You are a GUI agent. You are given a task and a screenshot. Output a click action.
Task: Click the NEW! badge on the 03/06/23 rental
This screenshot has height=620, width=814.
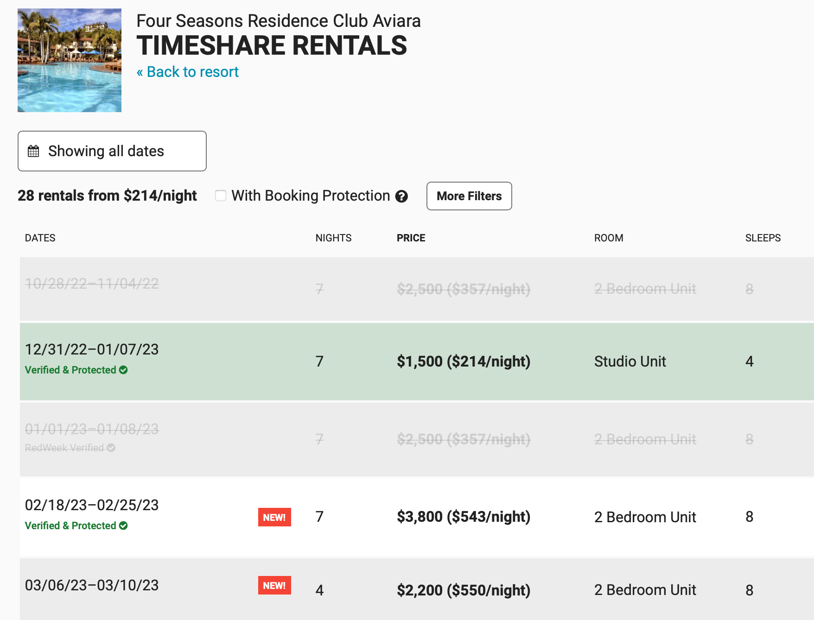[x=274, y=586]
